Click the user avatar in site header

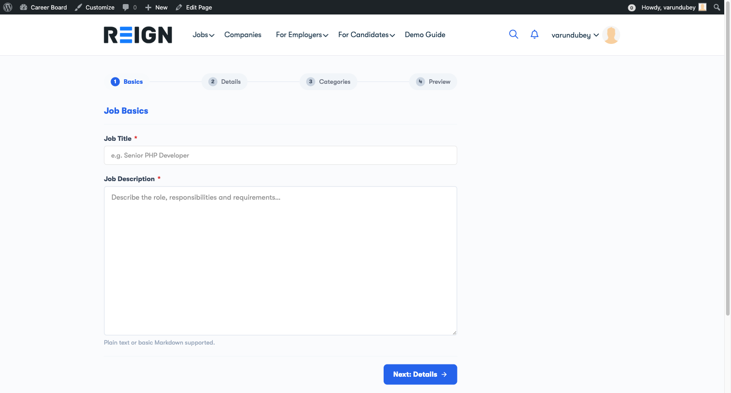611,35
